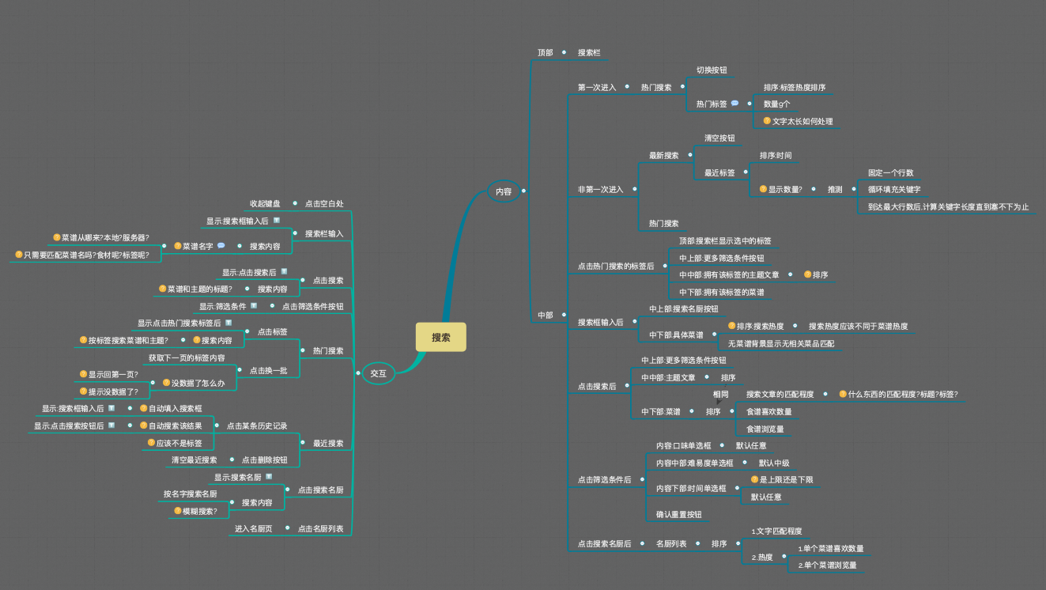1046x590 pixels.
Task: Click the question marker on 模糊搜索?
Action: pos(178,511)
